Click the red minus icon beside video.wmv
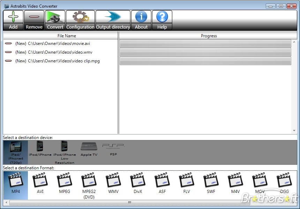The image size is (300, 209). 8,52
